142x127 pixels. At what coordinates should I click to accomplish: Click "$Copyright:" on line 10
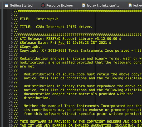point(31,47)
